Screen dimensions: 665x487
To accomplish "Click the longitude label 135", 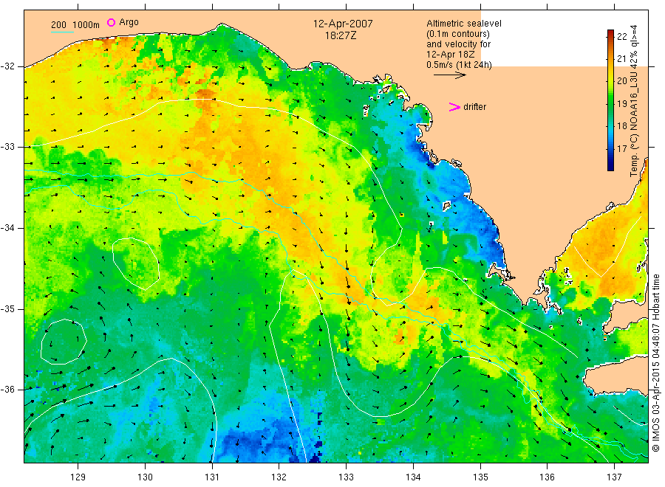I will [480, 477].
